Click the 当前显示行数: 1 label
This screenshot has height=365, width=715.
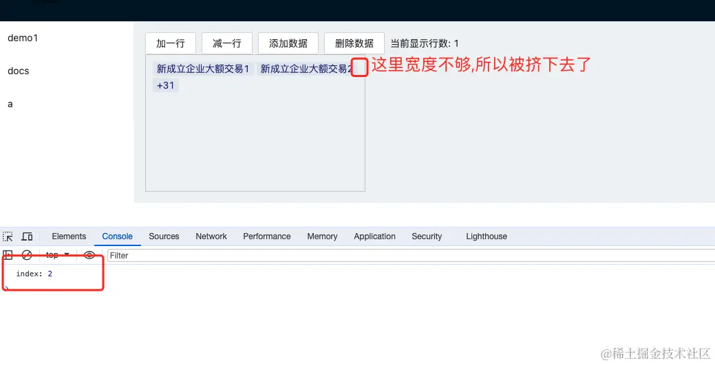click(425, 44)
